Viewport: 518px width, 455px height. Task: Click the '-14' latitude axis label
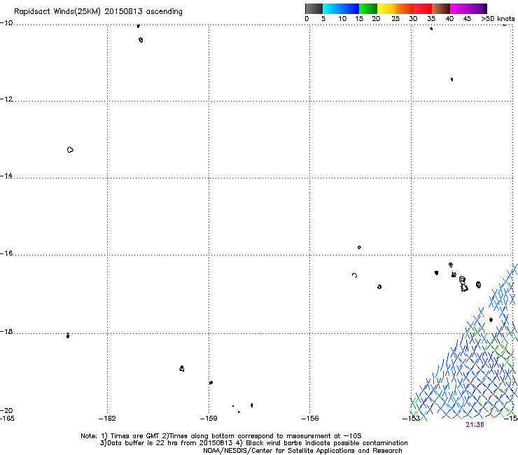tap(6, 176)
